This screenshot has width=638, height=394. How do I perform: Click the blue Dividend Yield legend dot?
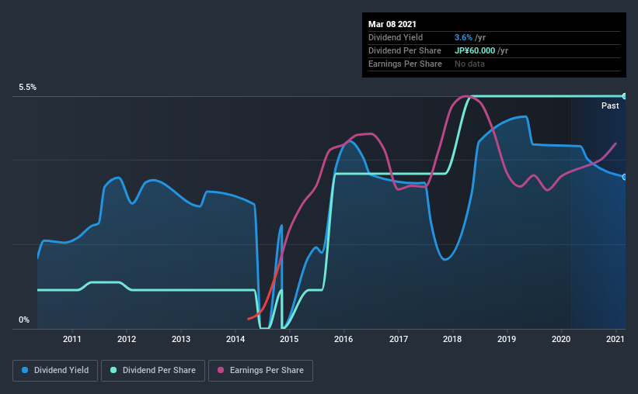(25, 370)
